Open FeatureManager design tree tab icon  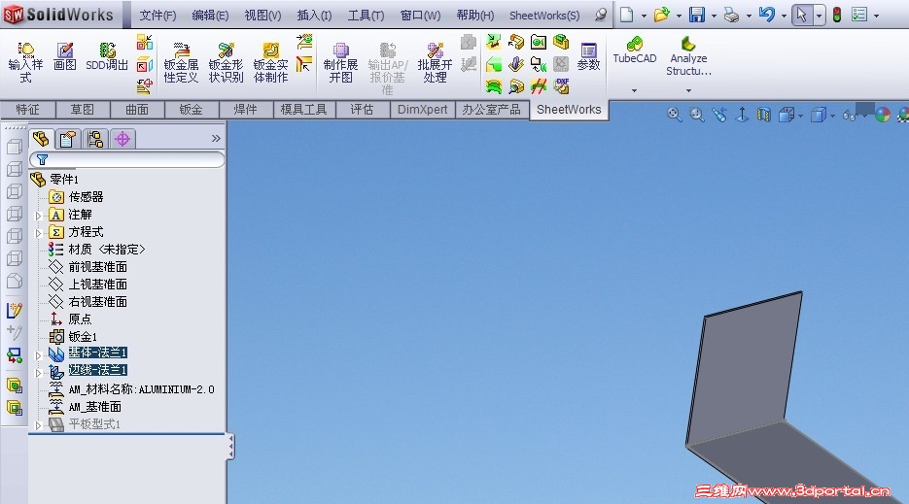[x=41, y=139]
